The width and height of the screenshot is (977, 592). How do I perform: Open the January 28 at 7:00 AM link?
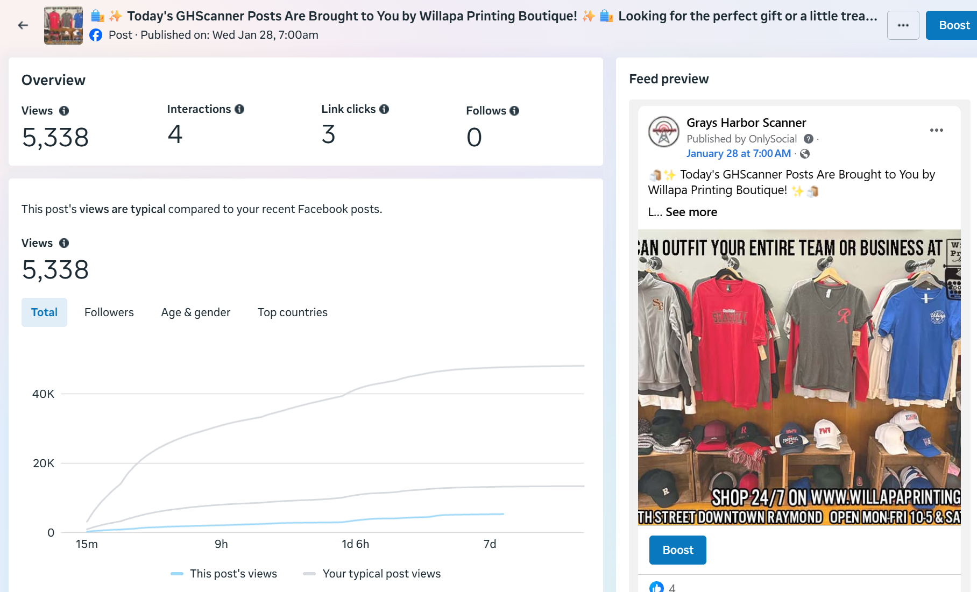[739, 154]
